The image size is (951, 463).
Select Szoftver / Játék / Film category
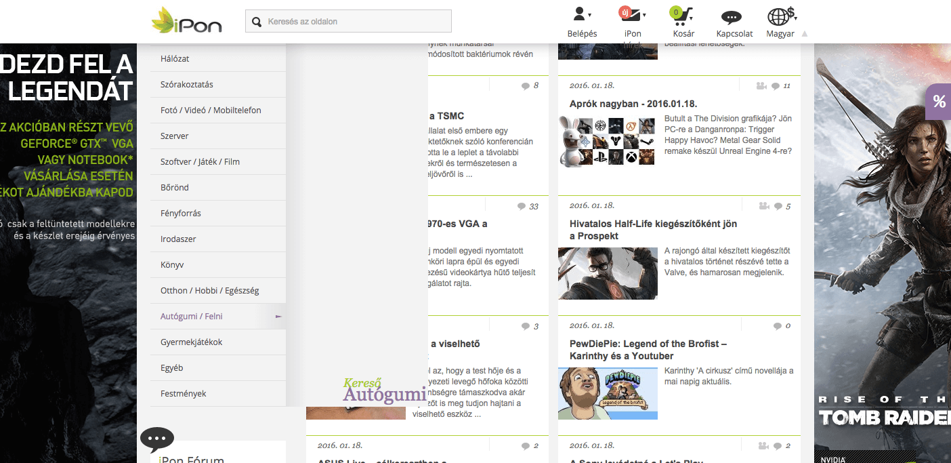218,162
